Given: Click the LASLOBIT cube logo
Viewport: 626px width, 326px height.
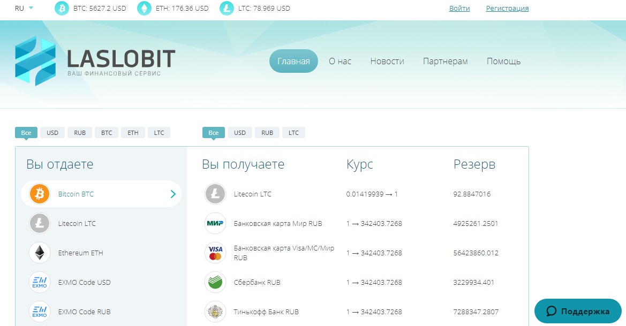Looking at the screenshot, I should (x=35, y=61).
